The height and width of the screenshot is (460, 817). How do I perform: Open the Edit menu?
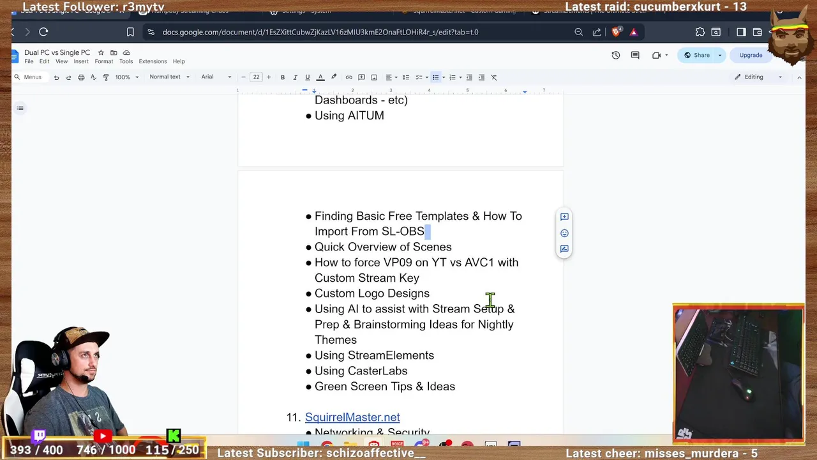44,61
